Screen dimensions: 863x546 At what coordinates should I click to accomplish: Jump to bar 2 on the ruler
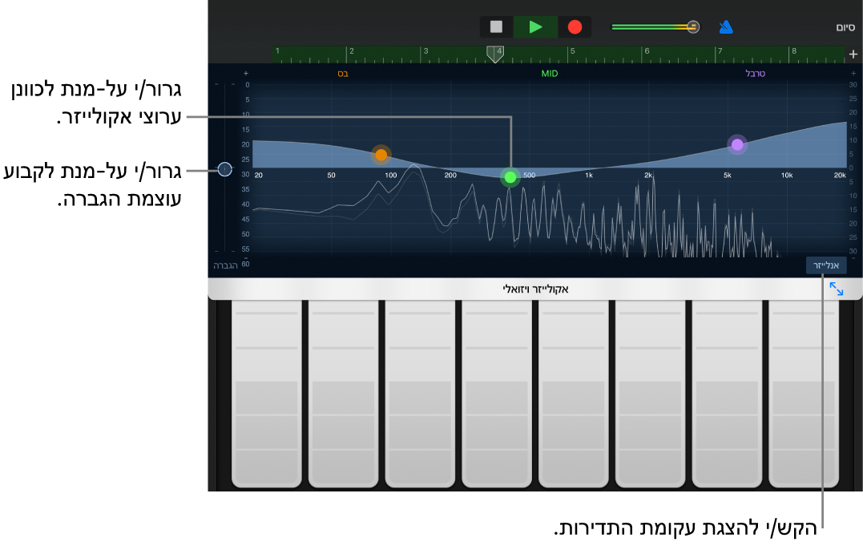pyautogui.click(x=352, y=51)
